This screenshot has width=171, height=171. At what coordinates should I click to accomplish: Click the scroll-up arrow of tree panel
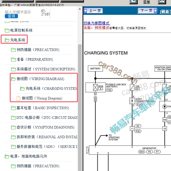point(80,9)
